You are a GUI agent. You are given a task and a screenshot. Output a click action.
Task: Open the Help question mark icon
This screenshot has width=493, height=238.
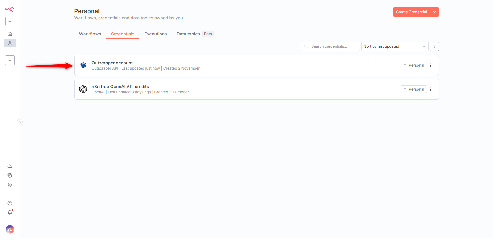[10, 203]
